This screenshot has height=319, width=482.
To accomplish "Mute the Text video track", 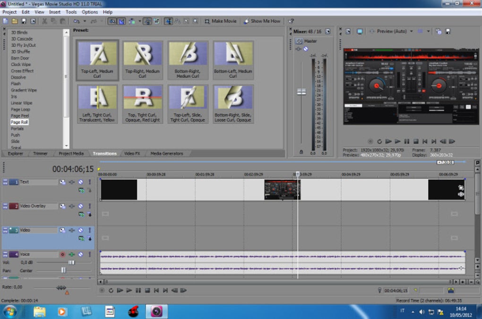I will click(x=81, y=182).
